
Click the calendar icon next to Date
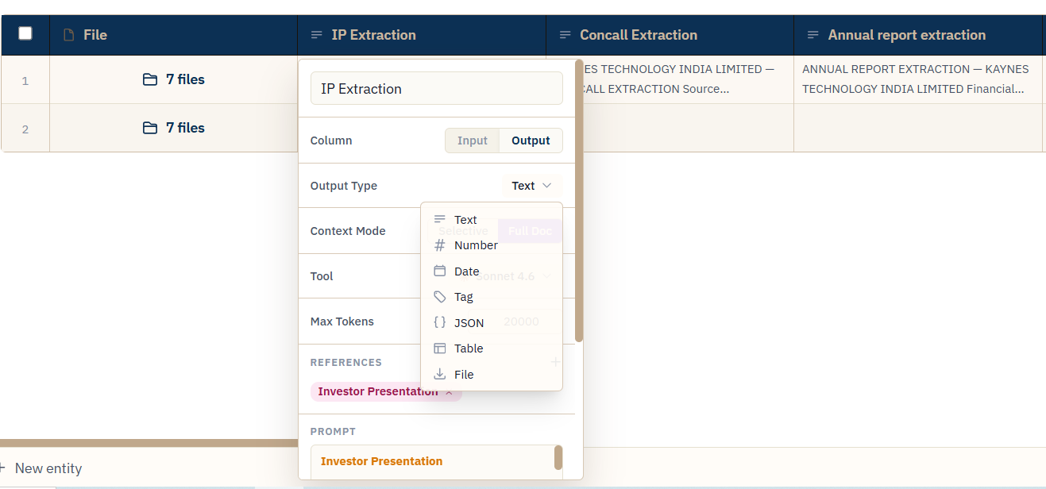[x=440, y=271]
